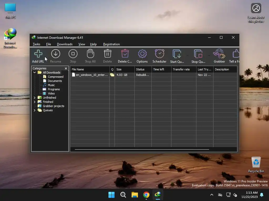
Task: Click the Add URL toolbar icon
Action: point(38,54)
